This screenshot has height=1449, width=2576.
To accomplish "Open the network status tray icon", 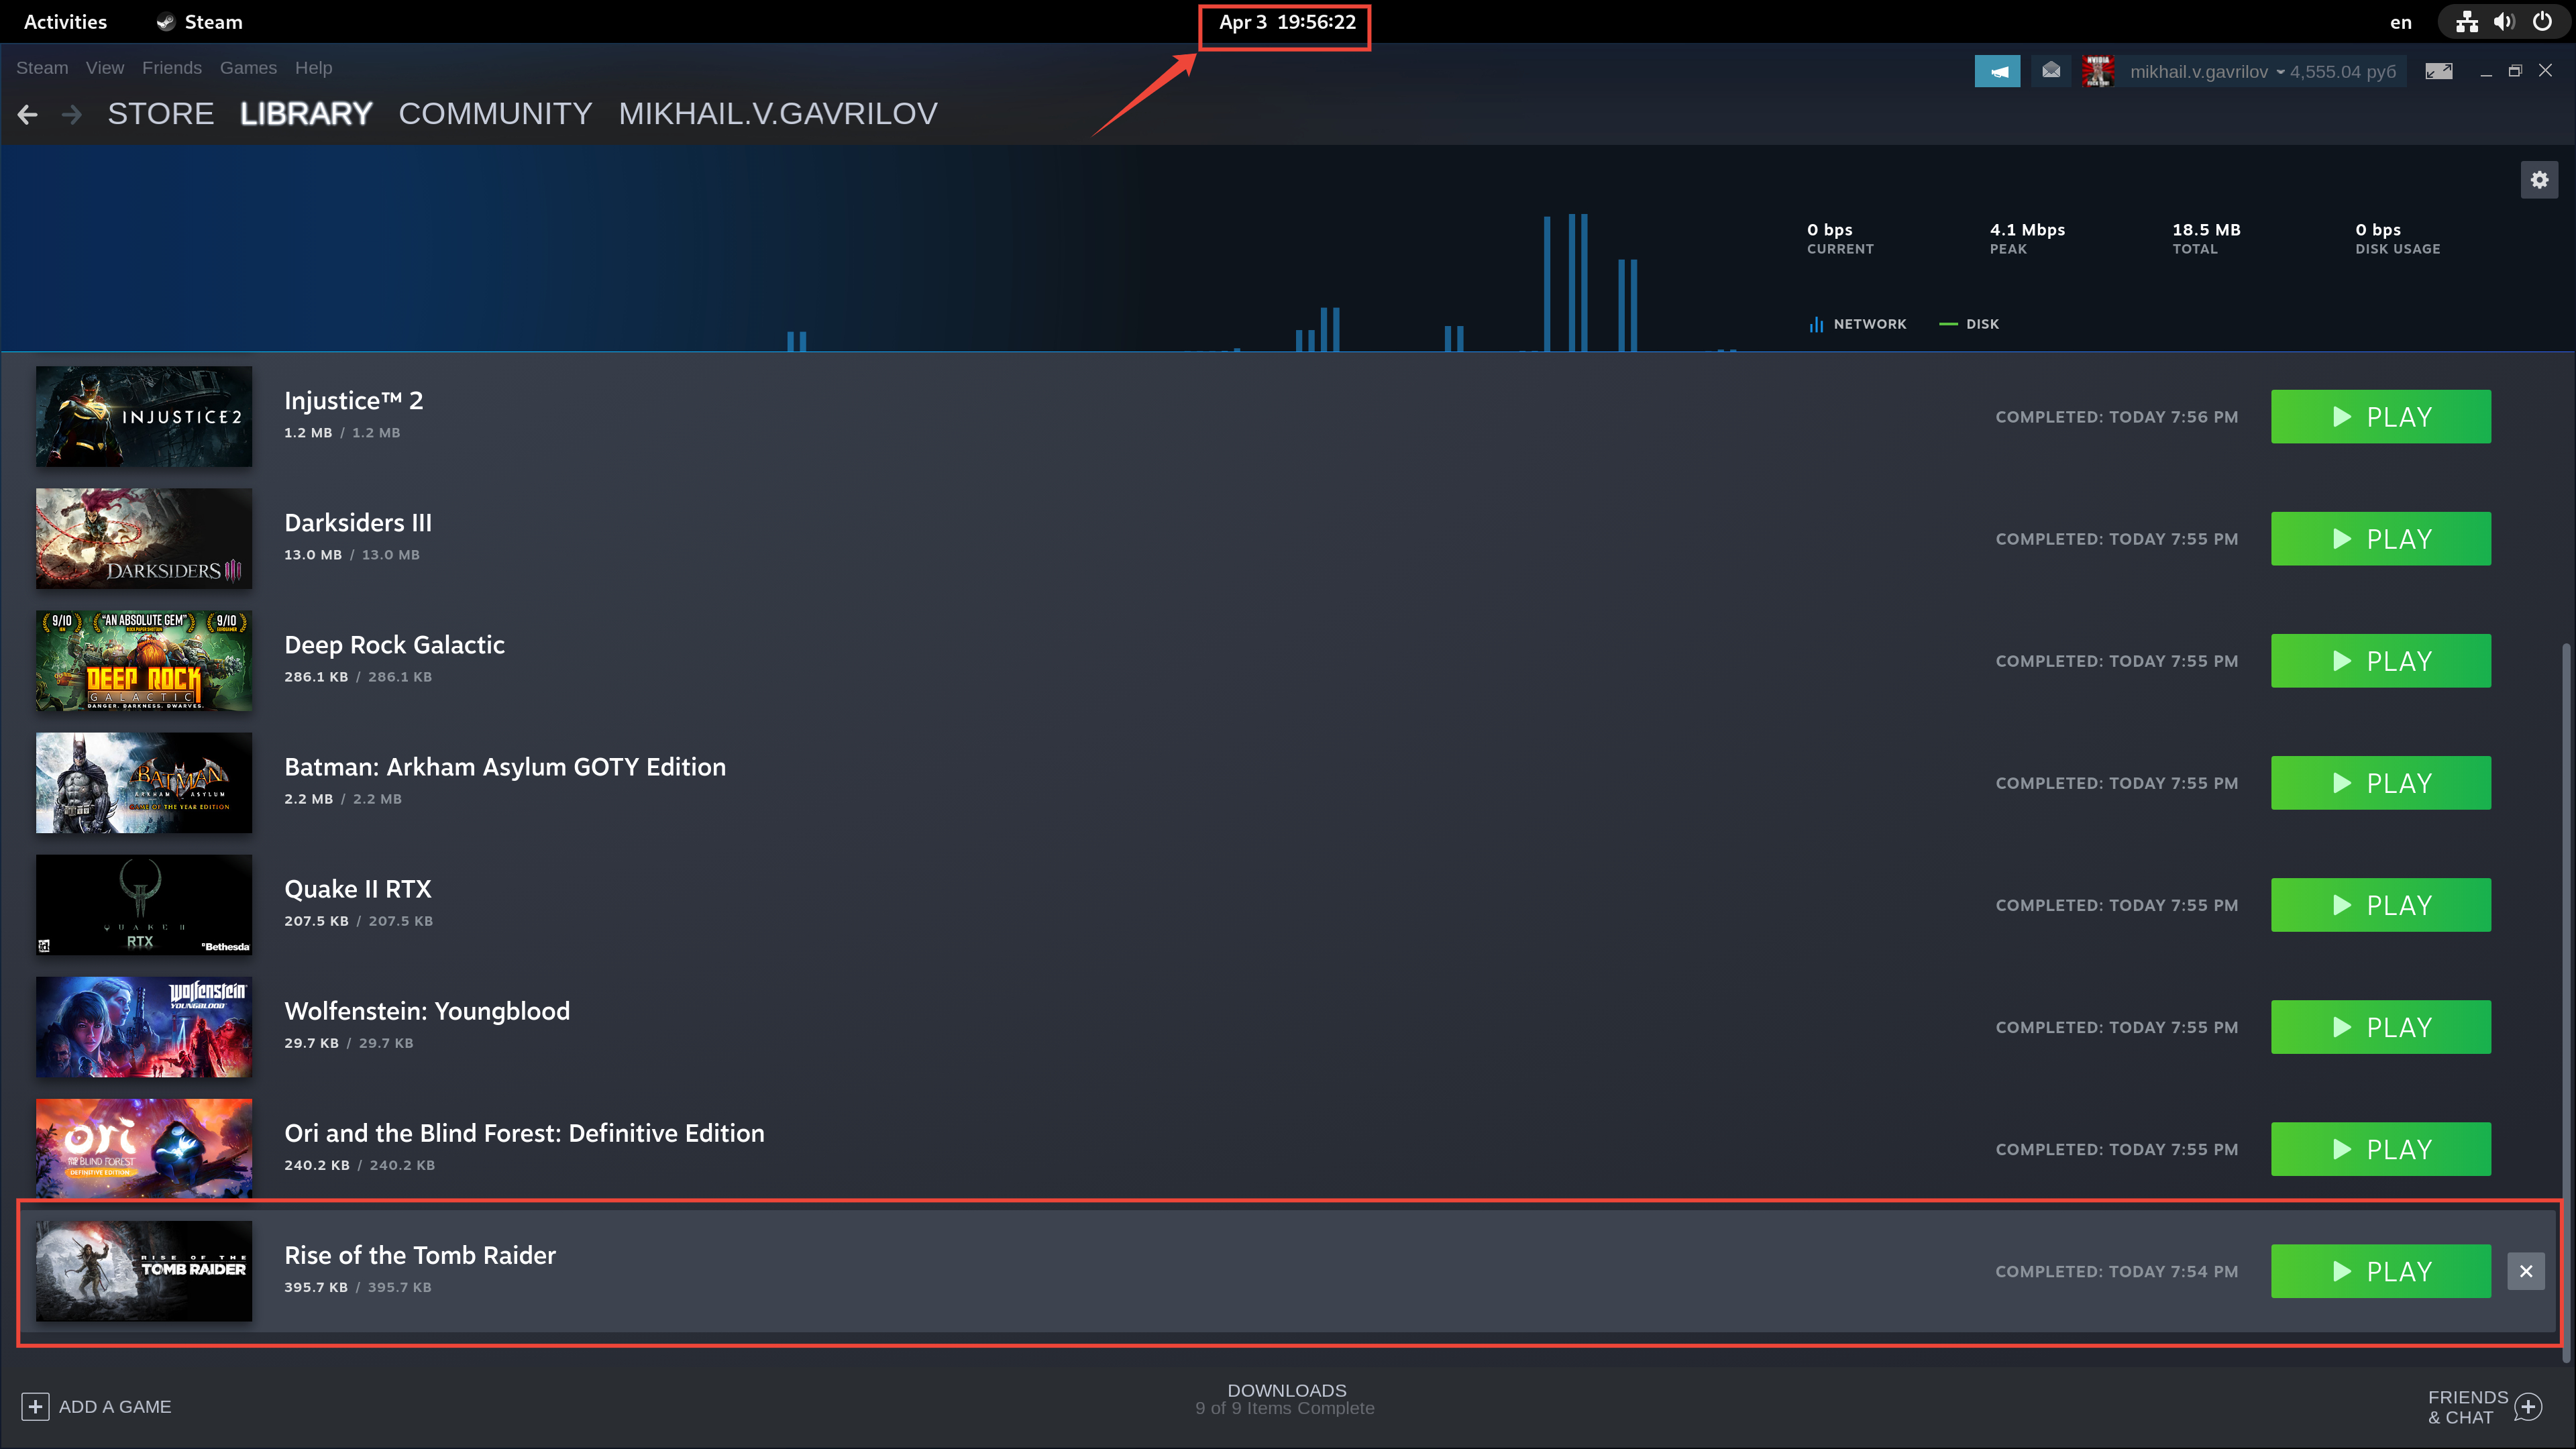I will tap(2467, 22).
